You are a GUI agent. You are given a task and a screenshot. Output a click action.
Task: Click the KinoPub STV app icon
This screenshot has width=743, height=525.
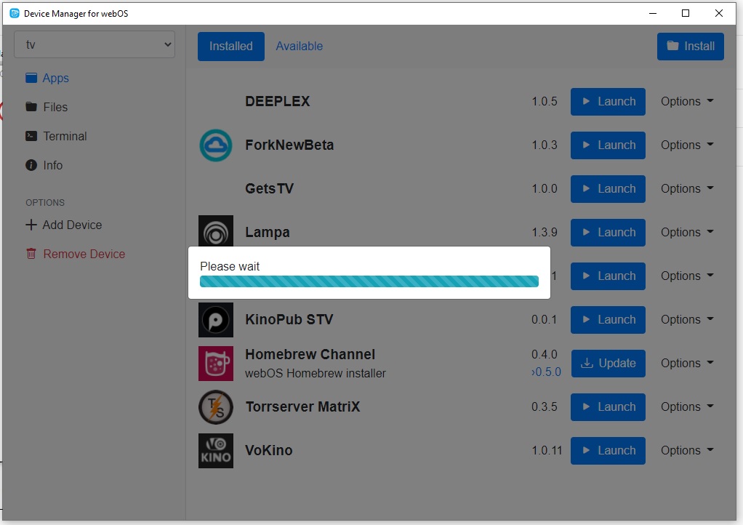point(216,320)
